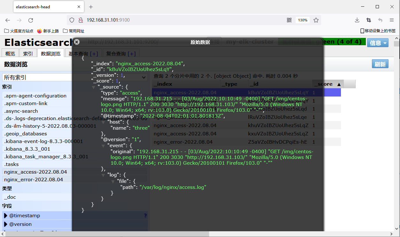The height and width of the screenshot is (237, 400).
Task: Open the Firefox downloads panel
Action: 357,20
